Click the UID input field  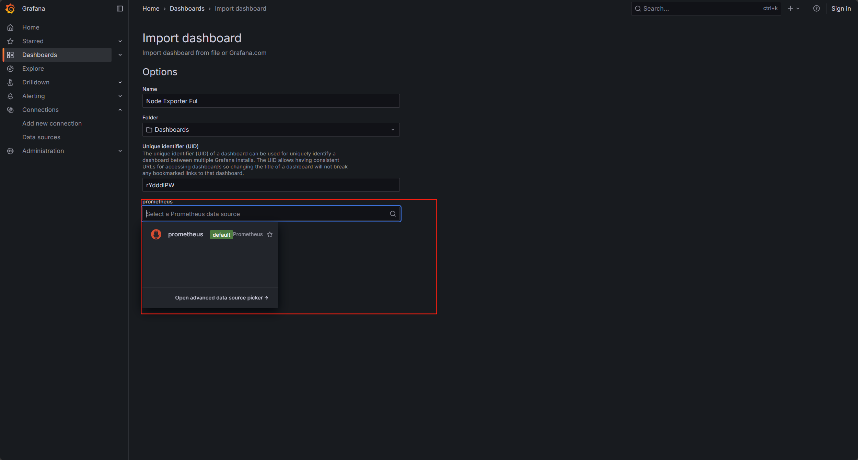(271, 185)
